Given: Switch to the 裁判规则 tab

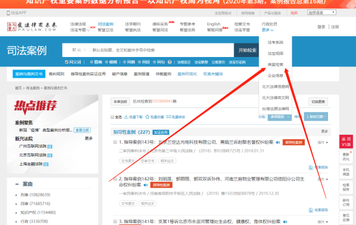Looking at the screenshot, I should [x=56, y=74].
